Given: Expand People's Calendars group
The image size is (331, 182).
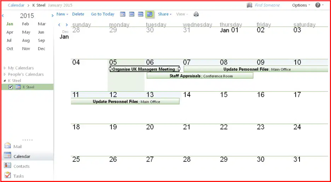Looking at the screenshot, I should click(x=5, y=74).
